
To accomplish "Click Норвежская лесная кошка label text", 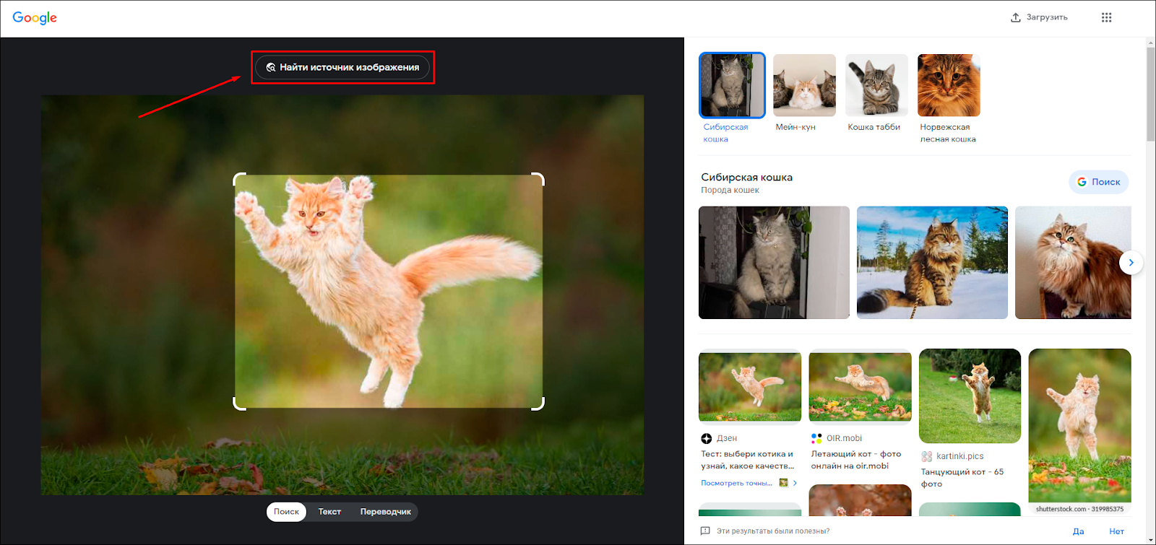I will click(x=948, y=133).
